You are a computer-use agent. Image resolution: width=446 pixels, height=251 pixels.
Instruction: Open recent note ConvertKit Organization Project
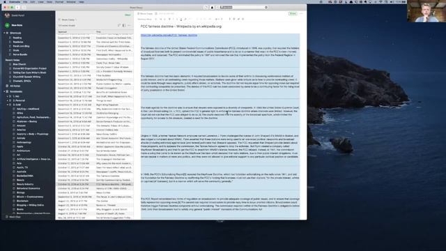click(29, 68)
